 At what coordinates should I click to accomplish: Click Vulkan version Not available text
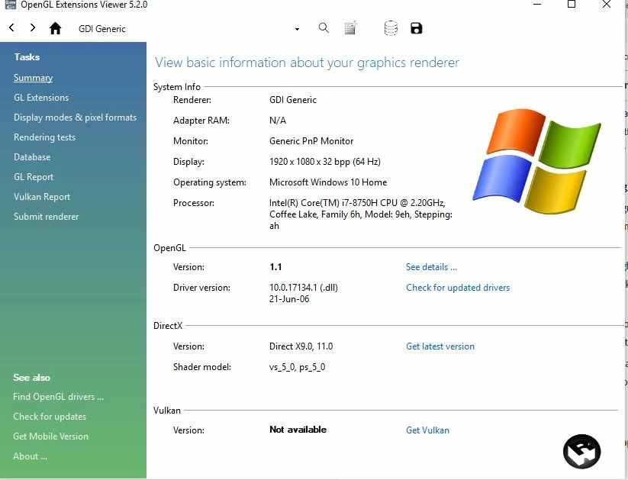pos(298,430)
